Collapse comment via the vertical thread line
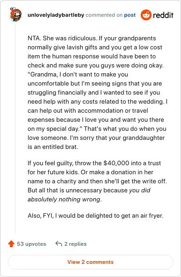This screenshot has width=181, height=277. pos(15,127)
